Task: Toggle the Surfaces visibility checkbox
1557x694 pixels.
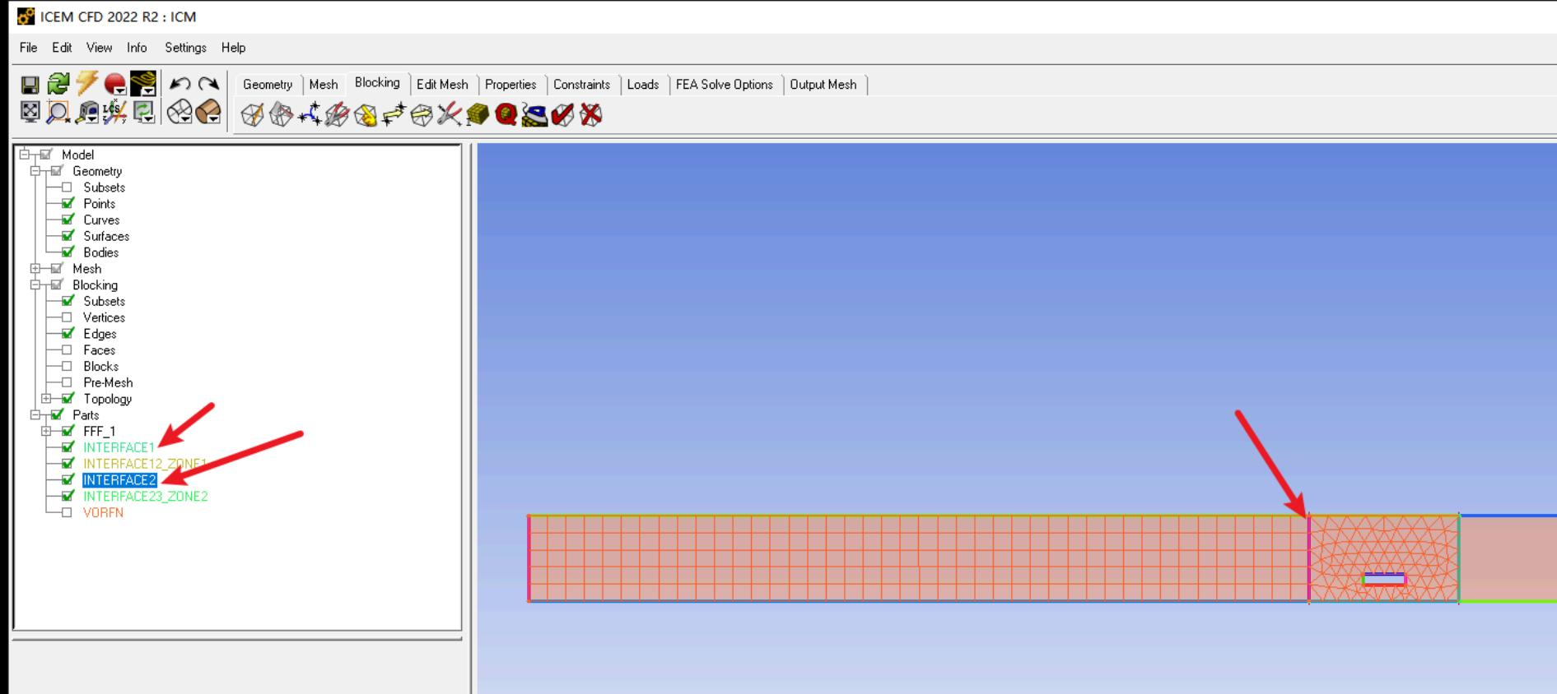Action: 68,236
